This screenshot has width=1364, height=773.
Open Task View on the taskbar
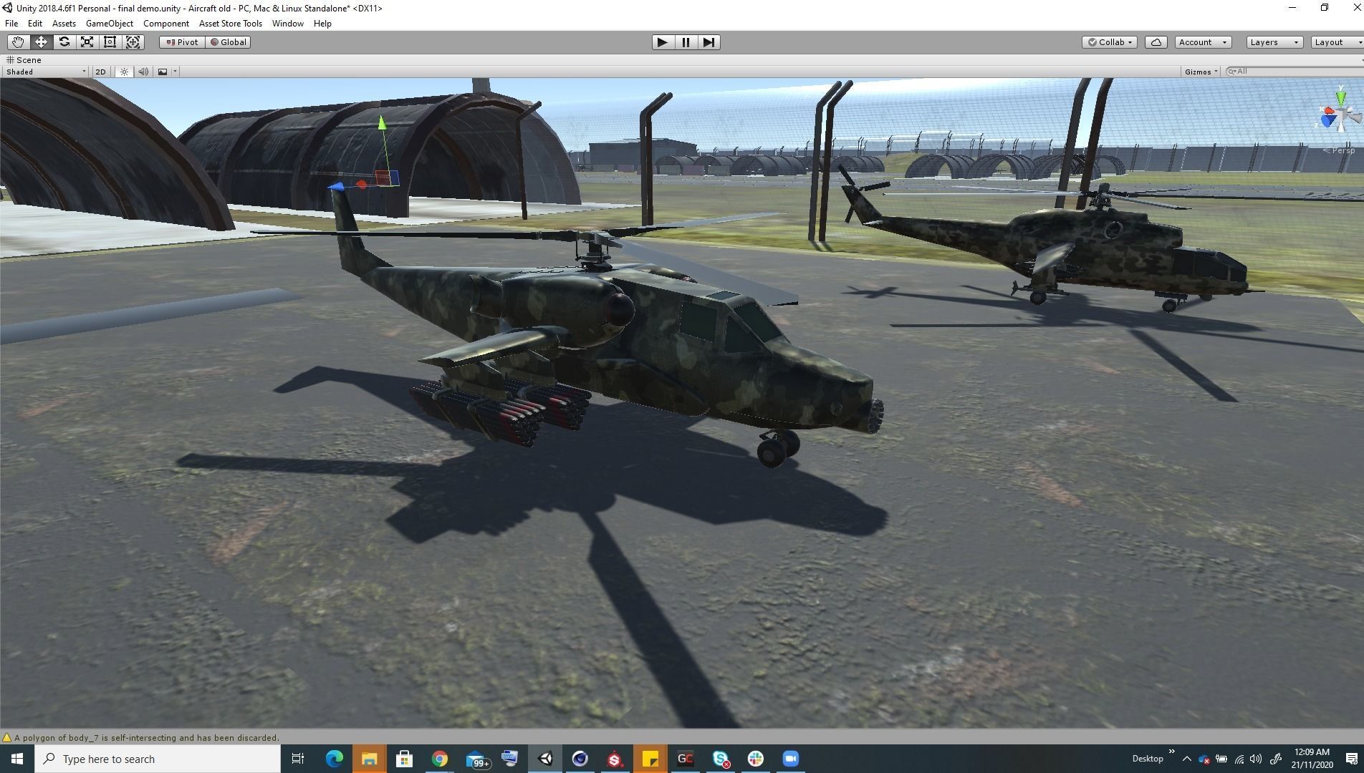(298, 759)
